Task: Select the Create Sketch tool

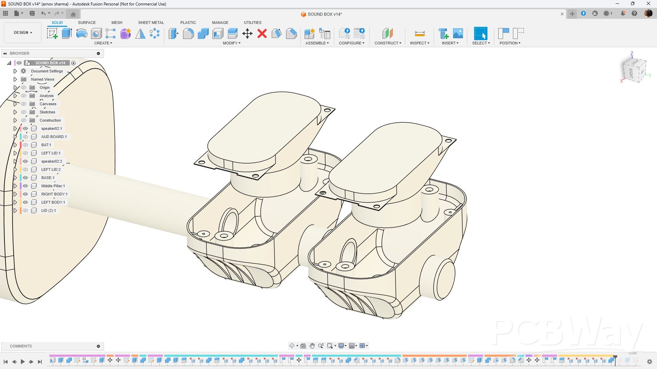Action: click(52, 33)
